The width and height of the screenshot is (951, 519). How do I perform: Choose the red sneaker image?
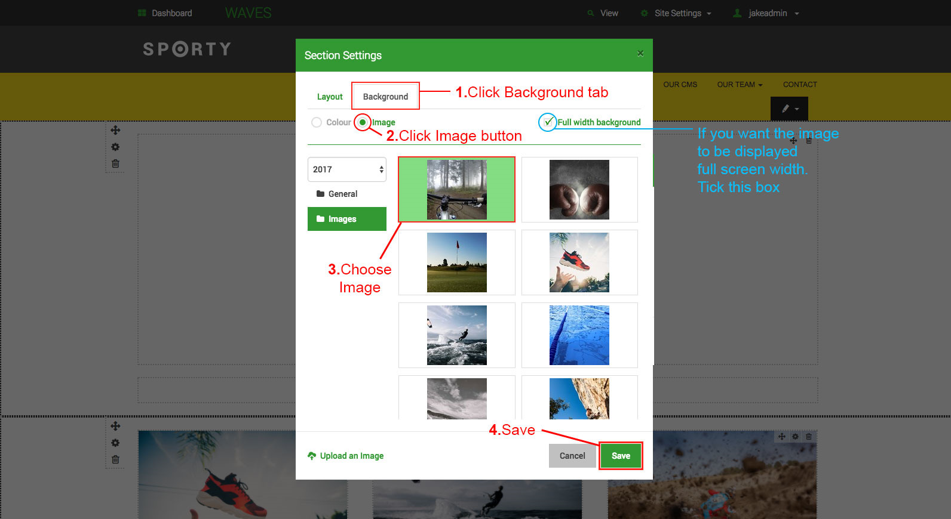point(579,262)
